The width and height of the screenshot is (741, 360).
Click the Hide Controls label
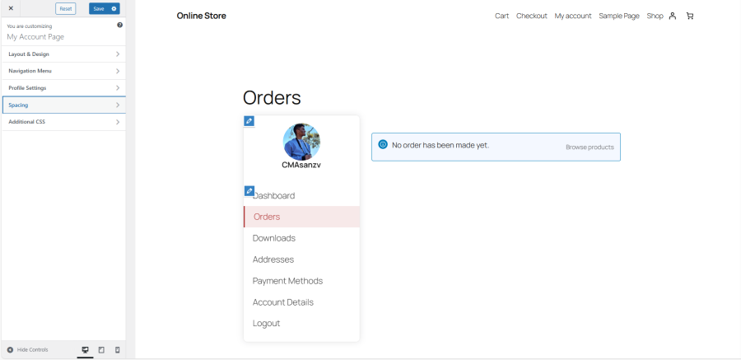[33, 349]
